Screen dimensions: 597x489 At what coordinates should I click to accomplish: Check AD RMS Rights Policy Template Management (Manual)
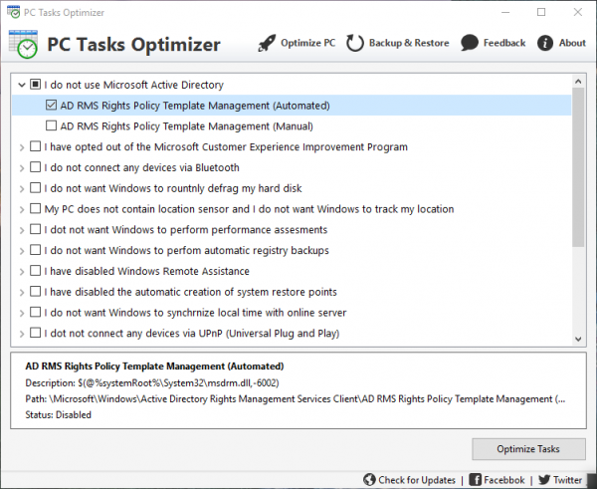52,126
